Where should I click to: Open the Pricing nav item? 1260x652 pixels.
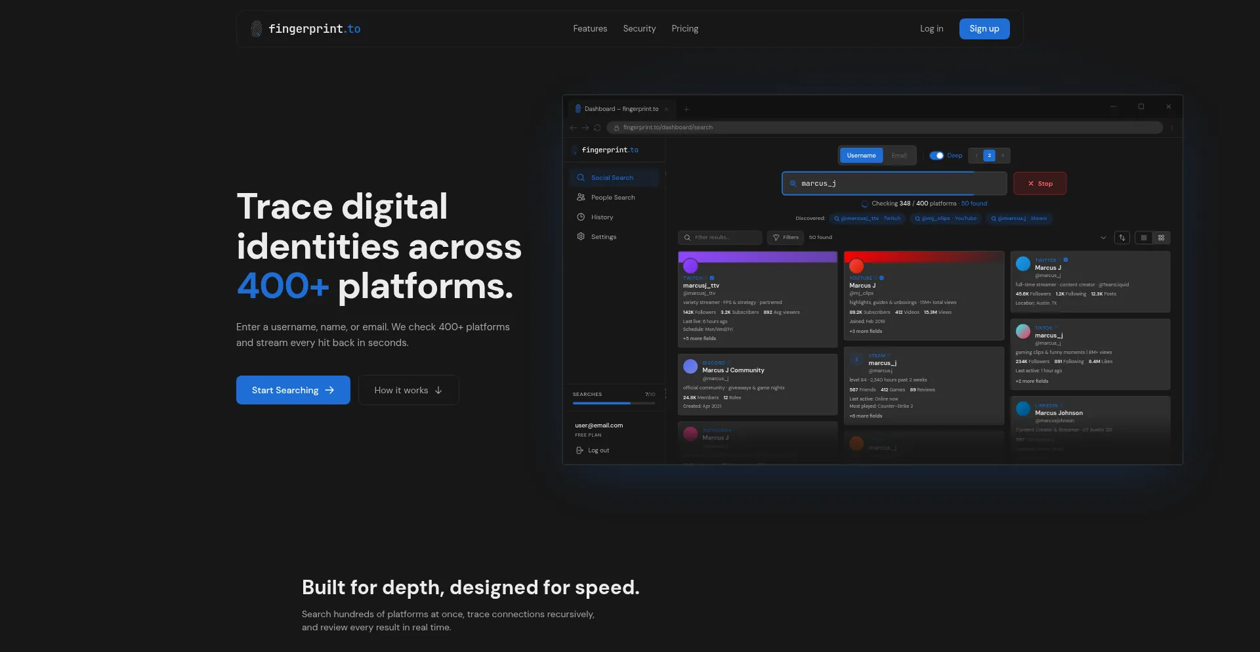point(684,29)
